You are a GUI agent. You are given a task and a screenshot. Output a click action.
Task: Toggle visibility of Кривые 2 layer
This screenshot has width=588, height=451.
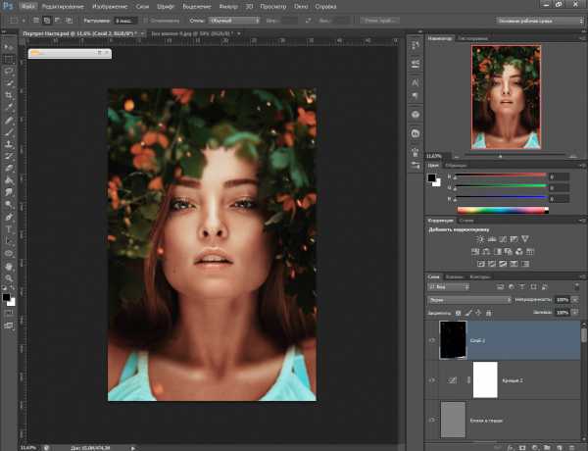[x=433, y=379]
